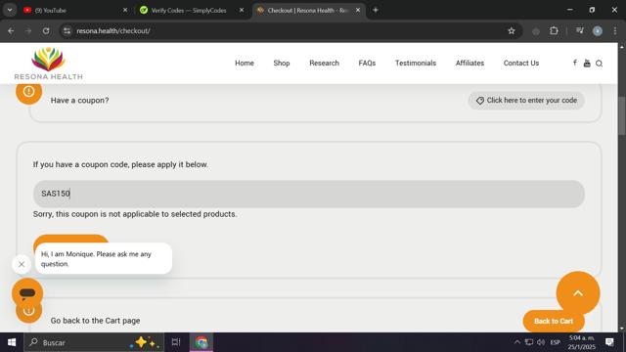This screenshot has width=626, height=352.
Task: Open the network tray icon
Action: 529,342
